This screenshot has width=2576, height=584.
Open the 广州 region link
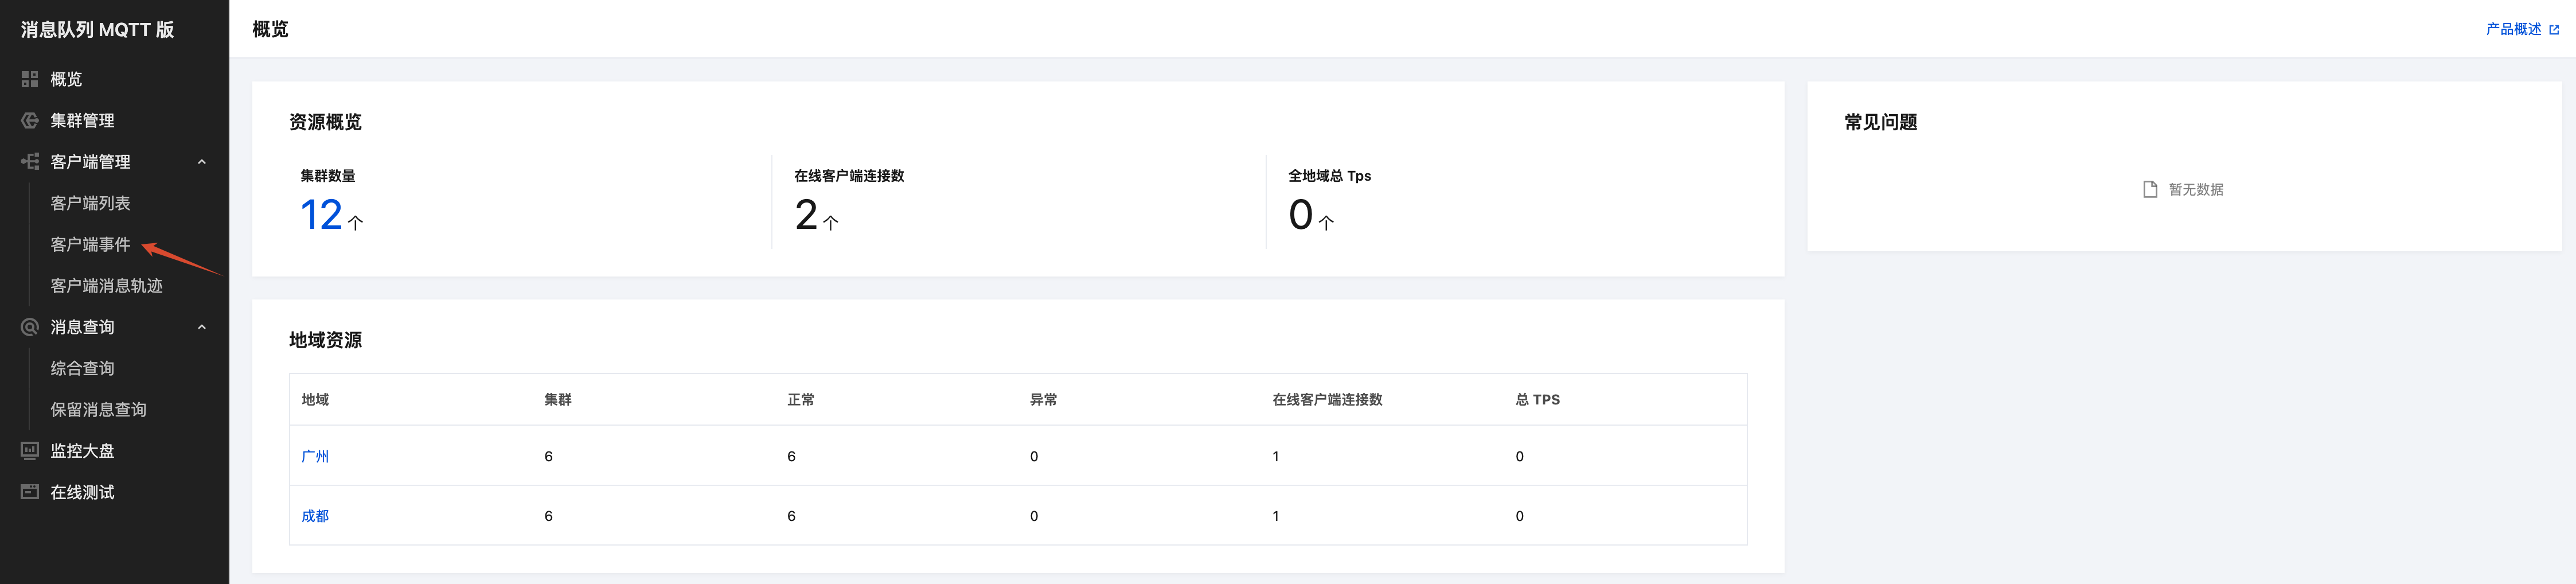315,457
